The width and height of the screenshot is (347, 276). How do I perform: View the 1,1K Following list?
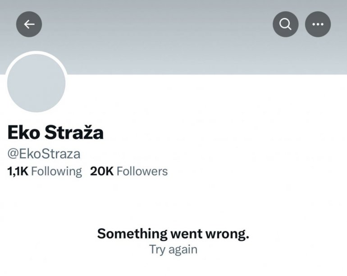(x=45, y=171)
